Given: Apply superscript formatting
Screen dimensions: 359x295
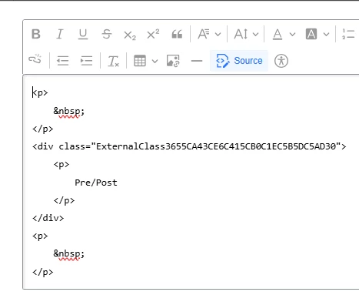Looking at the screenshot, I should (153, 34).
